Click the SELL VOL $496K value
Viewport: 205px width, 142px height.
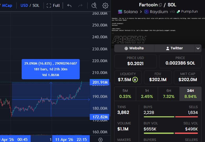pyautogui.click(x=191, y=129)
